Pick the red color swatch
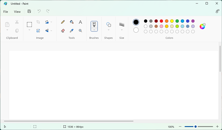This screenshot has width=222, height=130. coord(161,21)
